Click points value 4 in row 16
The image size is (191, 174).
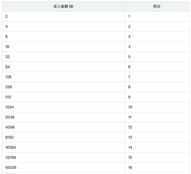157,47
